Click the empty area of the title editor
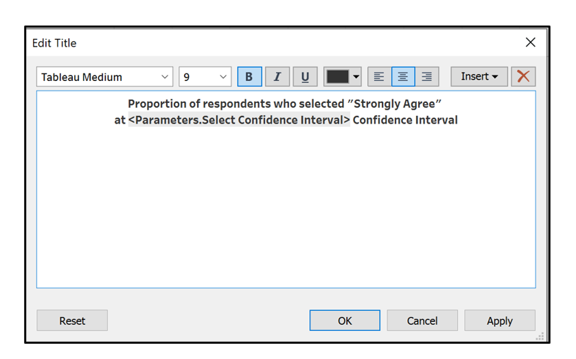 (286, 206)
